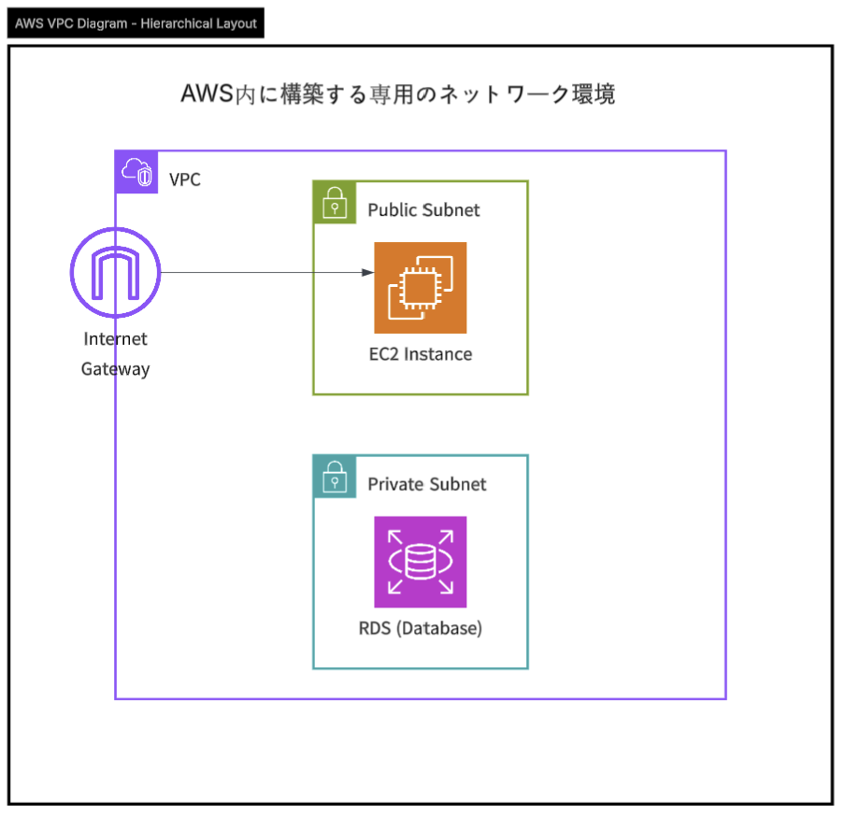Screen dimensions: 845x815
Task: Select the "Public Subnet" label
Action: tap(423, 210)
